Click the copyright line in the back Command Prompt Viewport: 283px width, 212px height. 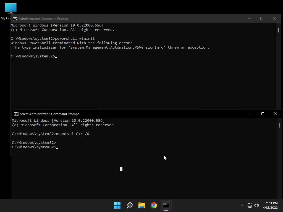(x=63, y=30)
